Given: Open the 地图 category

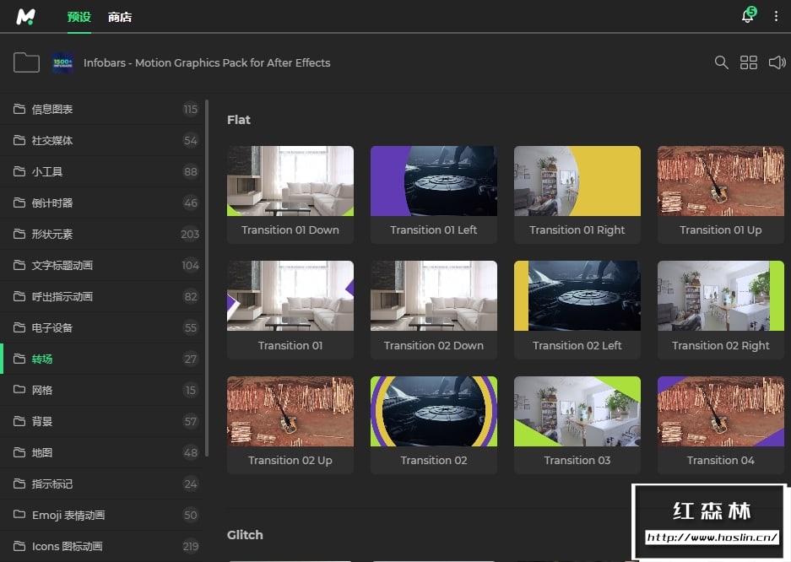Looking at the screenshot, I should pos(102,452).
